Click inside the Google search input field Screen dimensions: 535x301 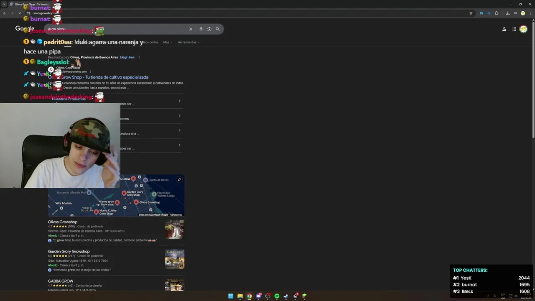pyautogui.click(x=117, y=29)
